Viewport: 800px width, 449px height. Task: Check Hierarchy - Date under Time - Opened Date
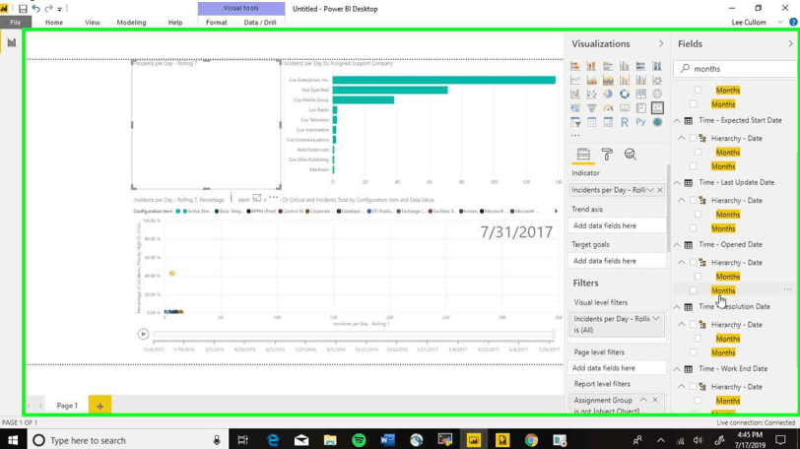point(693,263)
